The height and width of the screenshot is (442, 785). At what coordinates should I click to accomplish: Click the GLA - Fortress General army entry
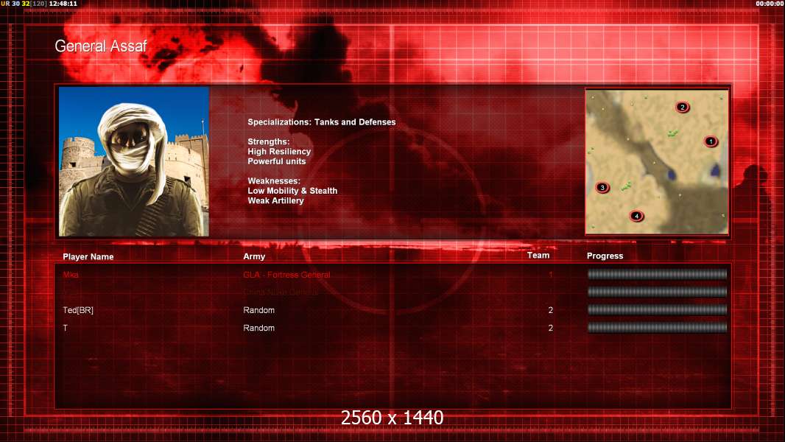tap(286, 275)
